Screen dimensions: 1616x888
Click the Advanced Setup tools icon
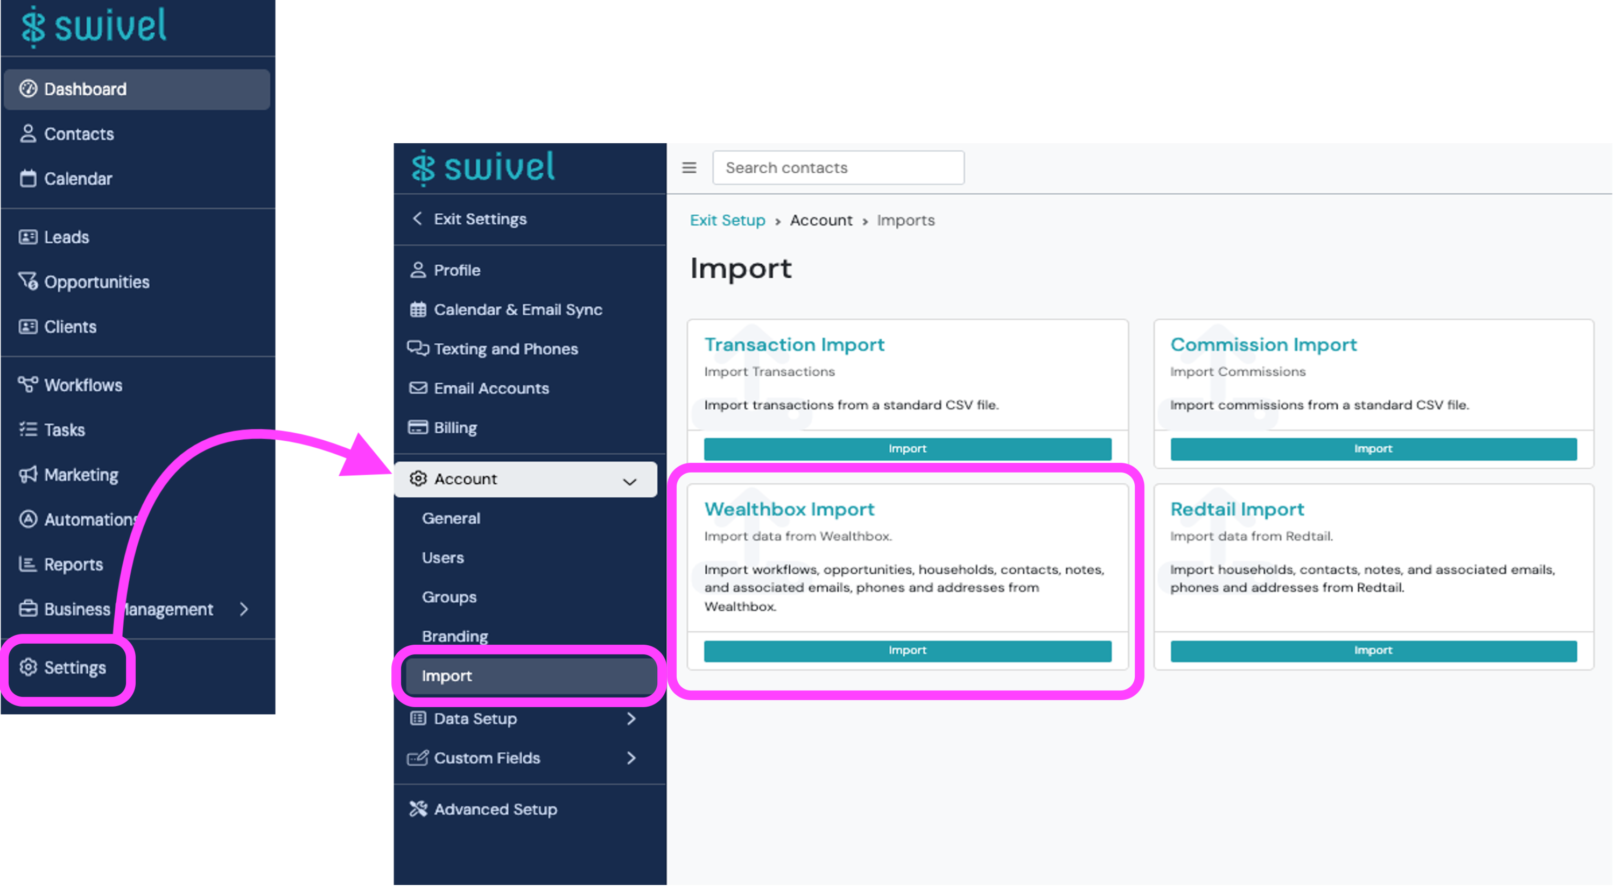click(x=418, y=809)
